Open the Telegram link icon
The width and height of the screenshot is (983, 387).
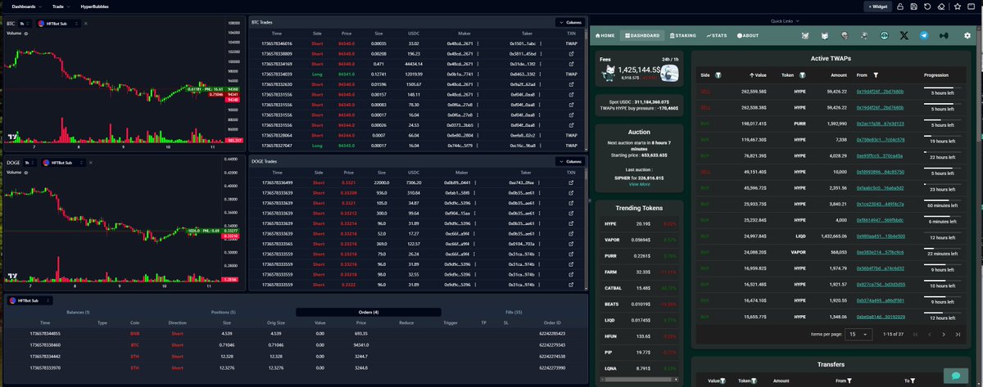[x=924, y=36]
